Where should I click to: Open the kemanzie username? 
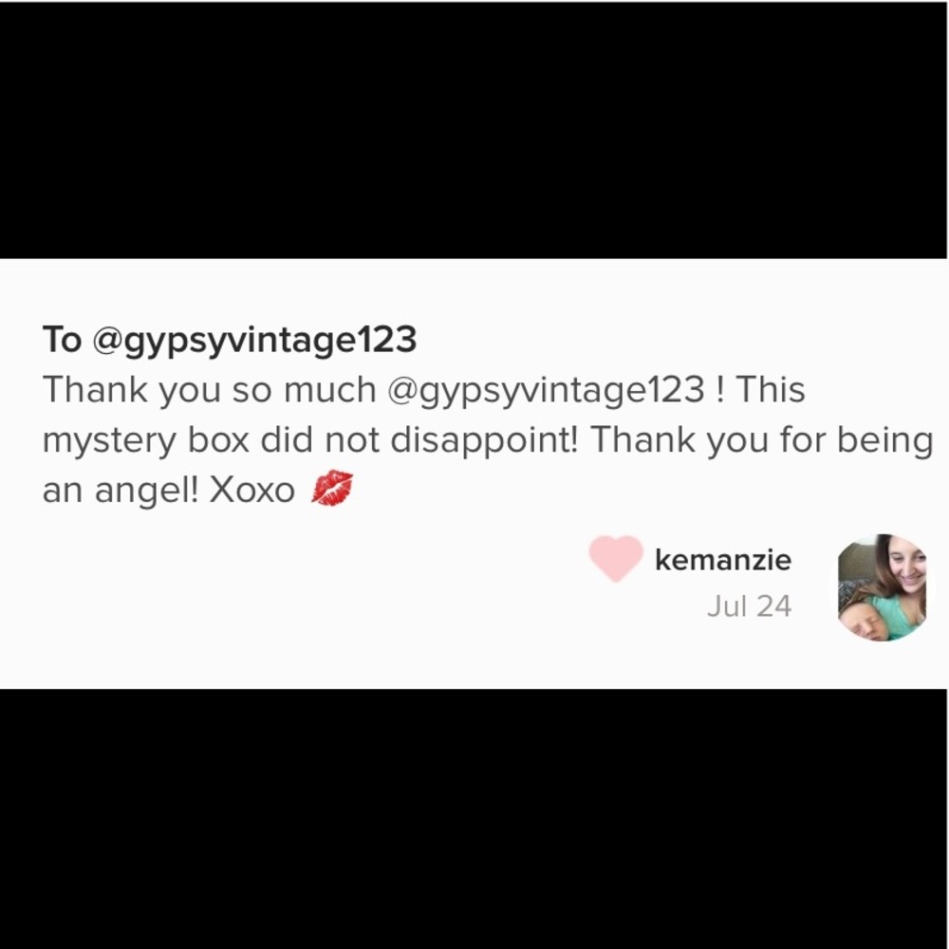(x=722, y=560)
